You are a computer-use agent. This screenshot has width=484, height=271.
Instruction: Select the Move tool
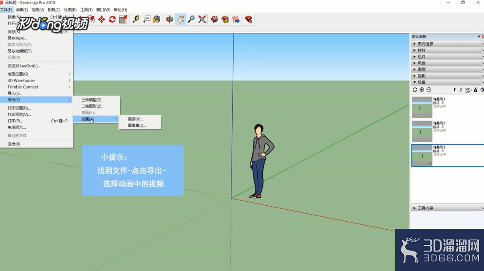pos(102,20)
